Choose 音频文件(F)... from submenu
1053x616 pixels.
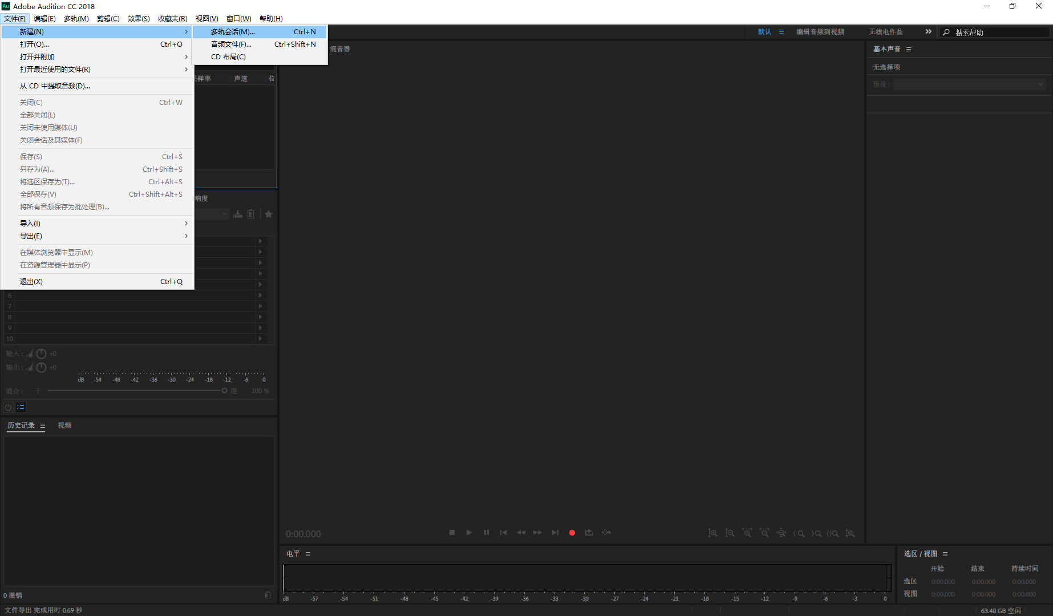(260, 44)
